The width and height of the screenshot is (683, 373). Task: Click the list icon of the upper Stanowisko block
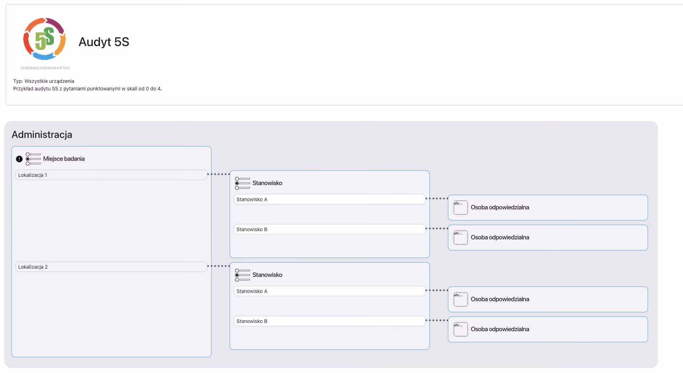point(242,183)
